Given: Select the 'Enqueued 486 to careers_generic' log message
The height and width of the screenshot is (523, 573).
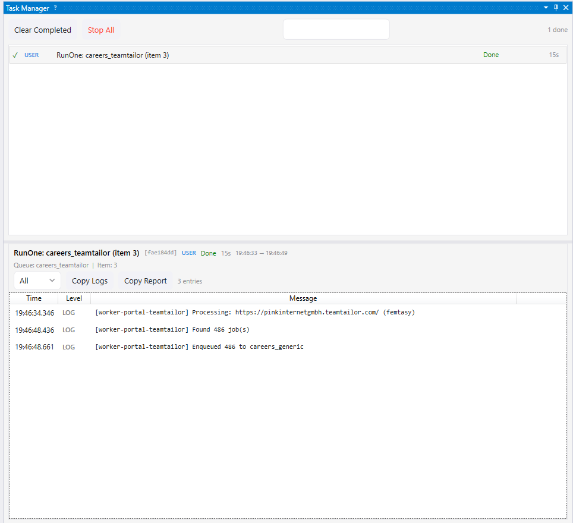Looking at the screenshot, I should 199,347.
